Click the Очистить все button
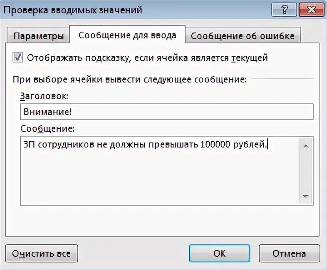The height and width of the screenshot is (270, 327). pyautogui.click(x=42, y=253)
